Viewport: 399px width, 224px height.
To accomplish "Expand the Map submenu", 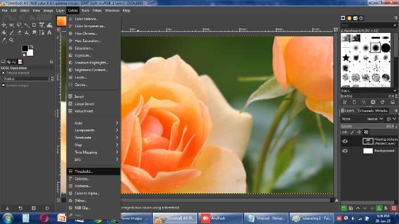I will [x=93, y=145].
